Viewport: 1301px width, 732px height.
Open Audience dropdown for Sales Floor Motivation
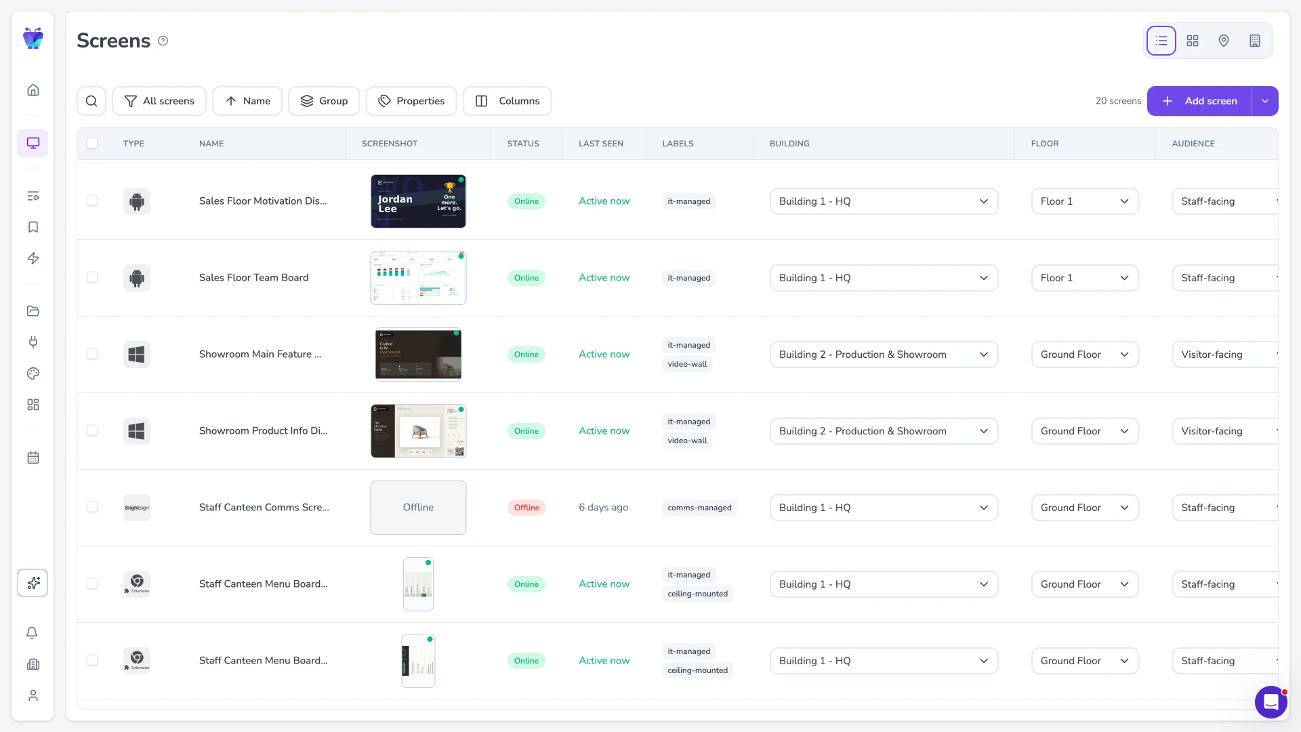click(1225, 201)
